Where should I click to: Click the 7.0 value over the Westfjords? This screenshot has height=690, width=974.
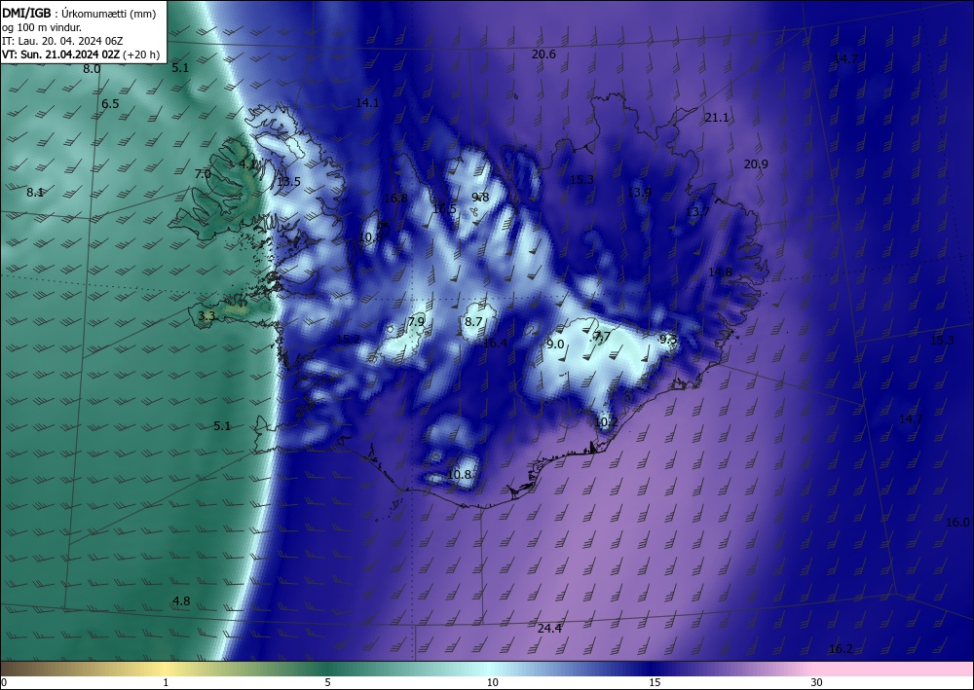pyautogui.click(x=203, y=174)
